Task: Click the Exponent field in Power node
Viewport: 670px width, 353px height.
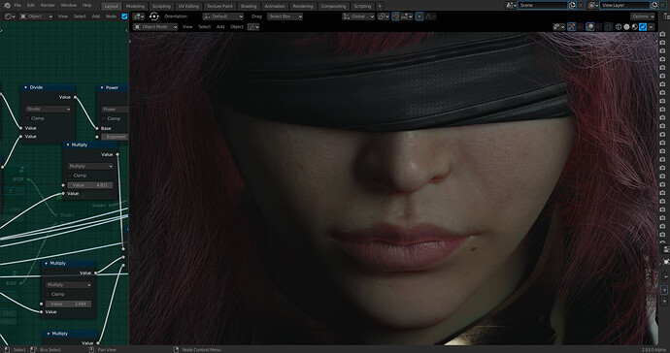Action: pyautogui.click(x=115, y=137)
